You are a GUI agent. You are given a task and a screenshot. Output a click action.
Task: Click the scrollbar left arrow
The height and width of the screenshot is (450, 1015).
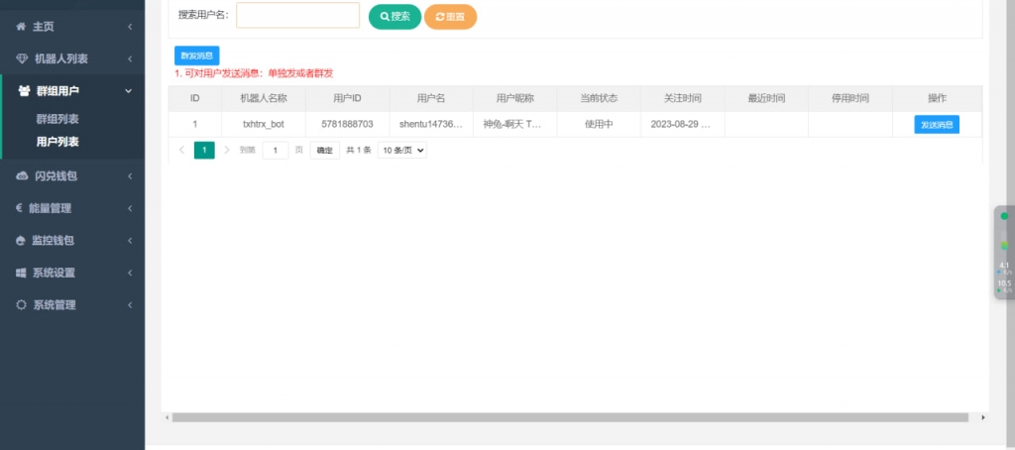[x=167, y=417]
